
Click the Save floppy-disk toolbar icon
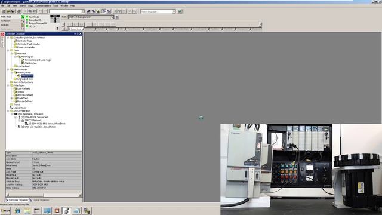click(13, 11)
